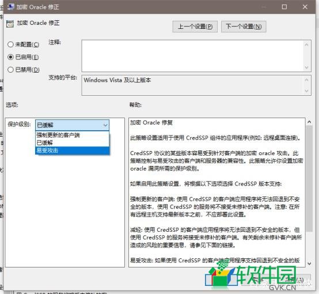Choose 易受攻击 protection level
Screen dimensions: 319x294
(72, 150)
